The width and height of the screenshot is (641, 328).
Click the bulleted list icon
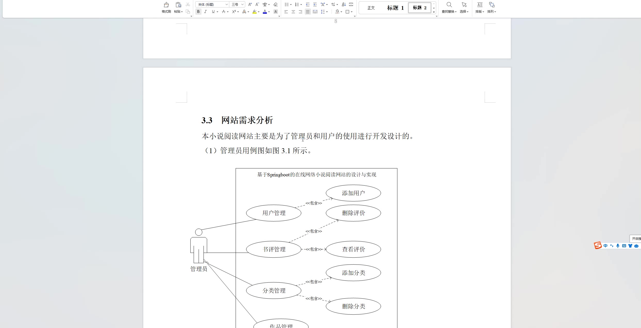coord(286,4)
